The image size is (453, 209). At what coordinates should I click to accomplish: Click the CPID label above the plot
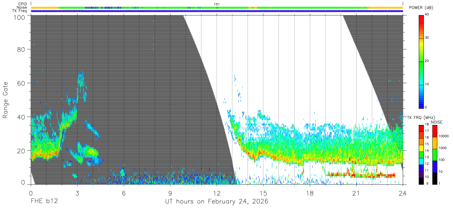[23, 4]
